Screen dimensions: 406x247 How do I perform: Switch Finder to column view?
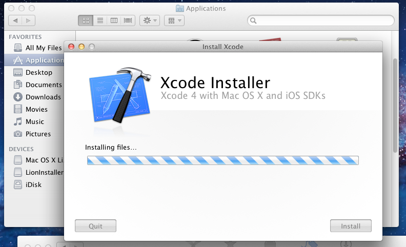[x=114, y=20]
